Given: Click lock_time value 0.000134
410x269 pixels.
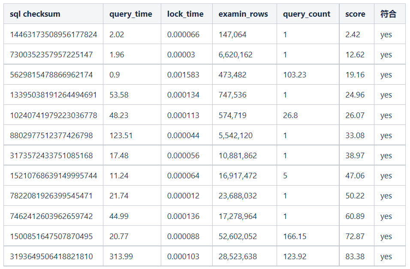Looking at the screenshot, I should click(x=183, y=95).
